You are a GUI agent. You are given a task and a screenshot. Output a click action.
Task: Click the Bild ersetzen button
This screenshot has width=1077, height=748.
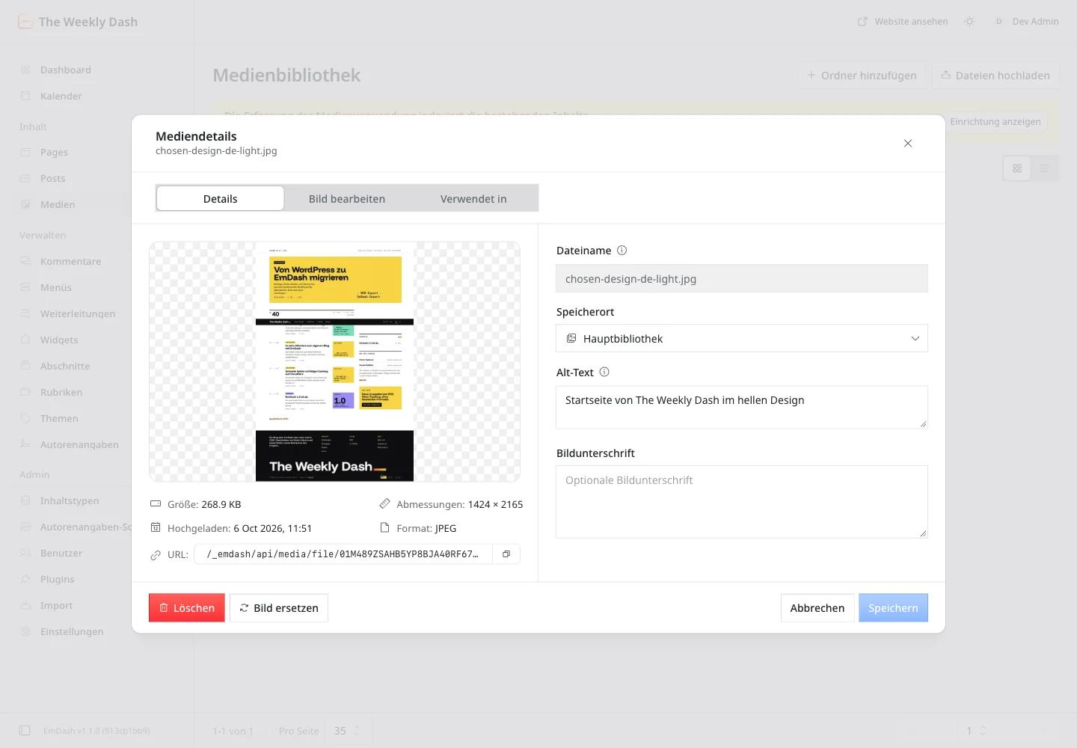click(x=279, y=608)
